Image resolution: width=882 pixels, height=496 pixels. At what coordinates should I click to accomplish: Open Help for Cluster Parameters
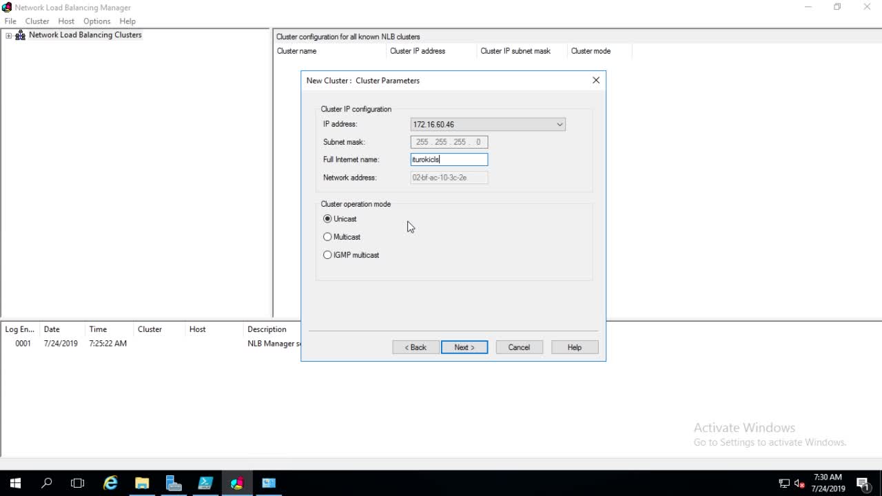[x=575, y=347]
